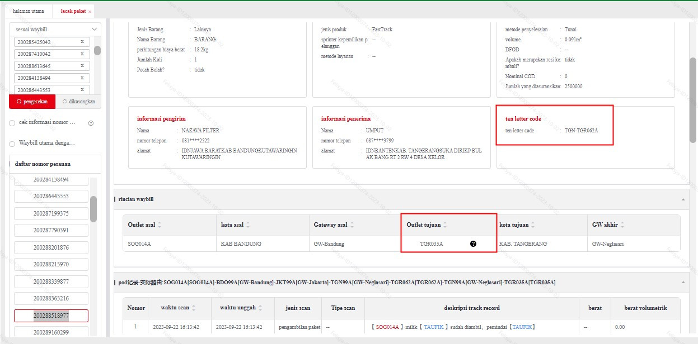698x344 pixels.
Task: Select order 200284138494 in daftar nomor pesanan
Action: pos(51,180)
